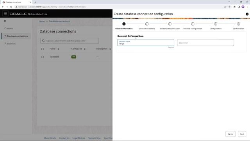Close the Database connections browser tab

(30, 2)
